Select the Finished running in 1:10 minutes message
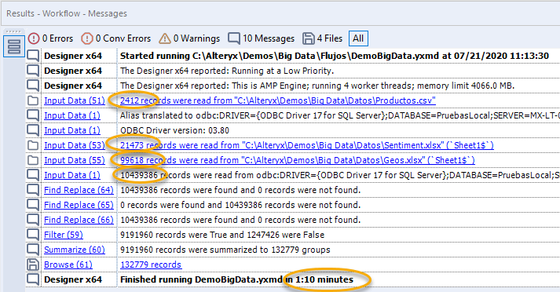Viewport: 560px width, 292px height. click(236, 279)
